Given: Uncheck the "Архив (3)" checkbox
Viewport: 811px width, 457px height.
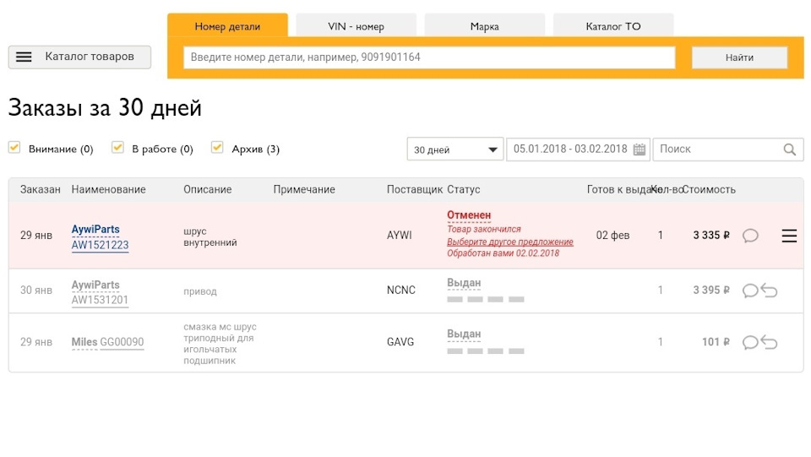Looking at the screenshot, I should tap(217, 148).
